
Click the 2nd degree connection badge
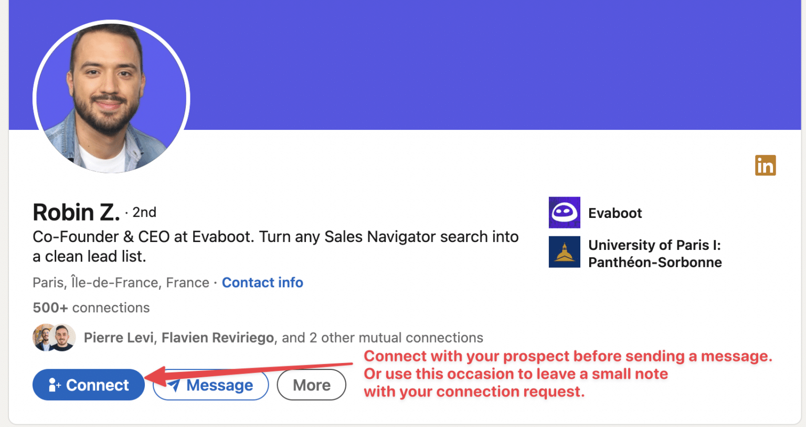[144, 213]
